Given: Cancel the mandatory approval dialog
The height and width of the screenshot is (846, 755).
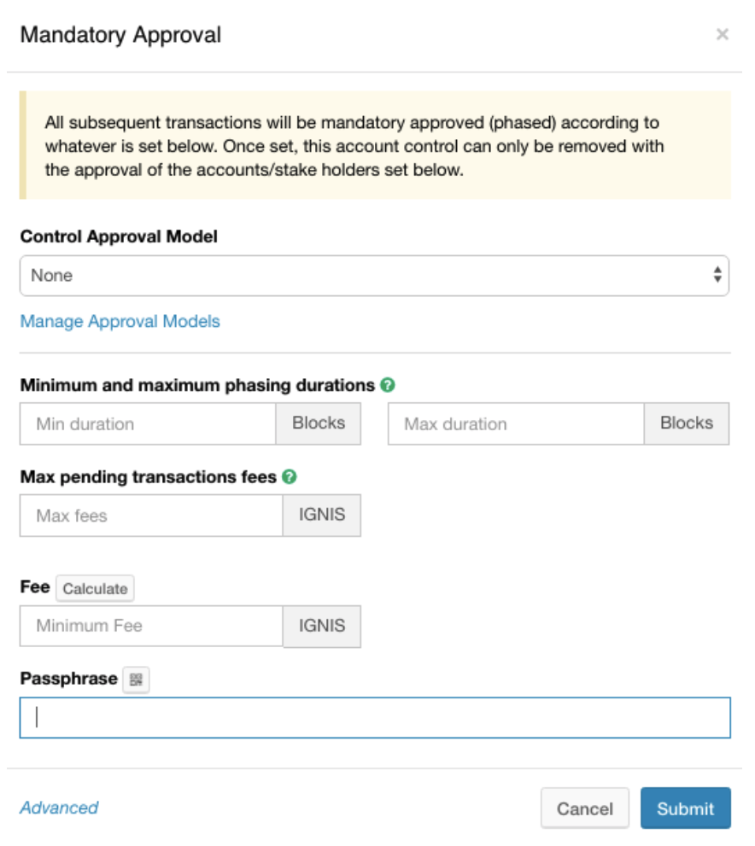Looking at the screenshot, I should coord(584,808).
